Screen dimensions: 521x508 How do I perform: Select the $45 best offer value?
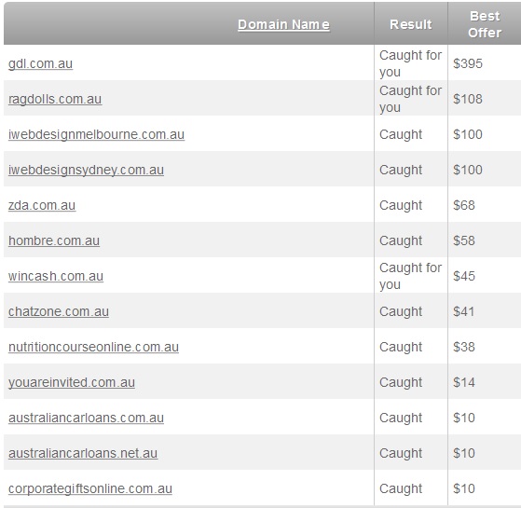pyautogui.click(x=464, y=276)
